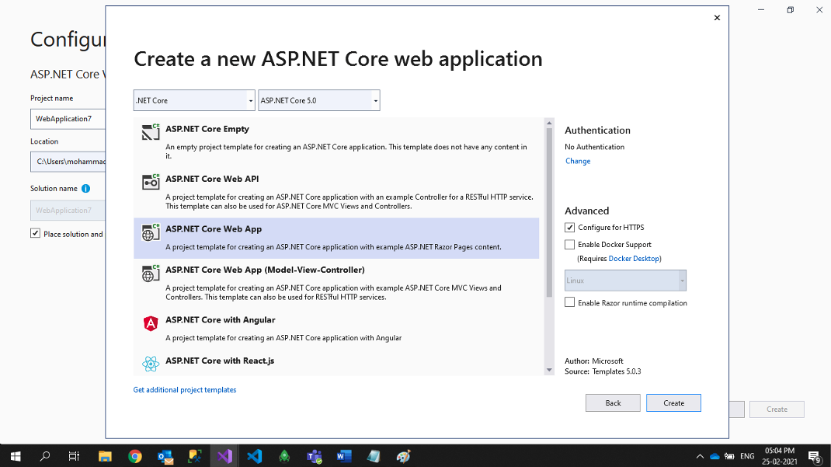Open the Change authentication link
831x467 pixels.
coord(578,161)
